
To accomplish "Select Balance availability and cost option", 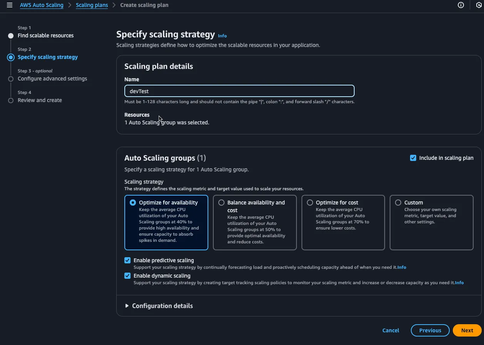I will pos(221,203).
